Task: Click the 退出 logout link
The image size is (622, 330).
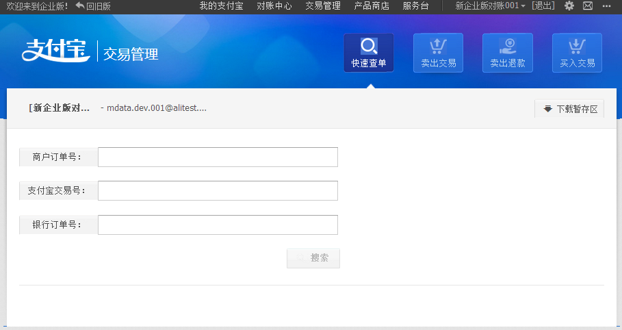Action: click(543, 5)
